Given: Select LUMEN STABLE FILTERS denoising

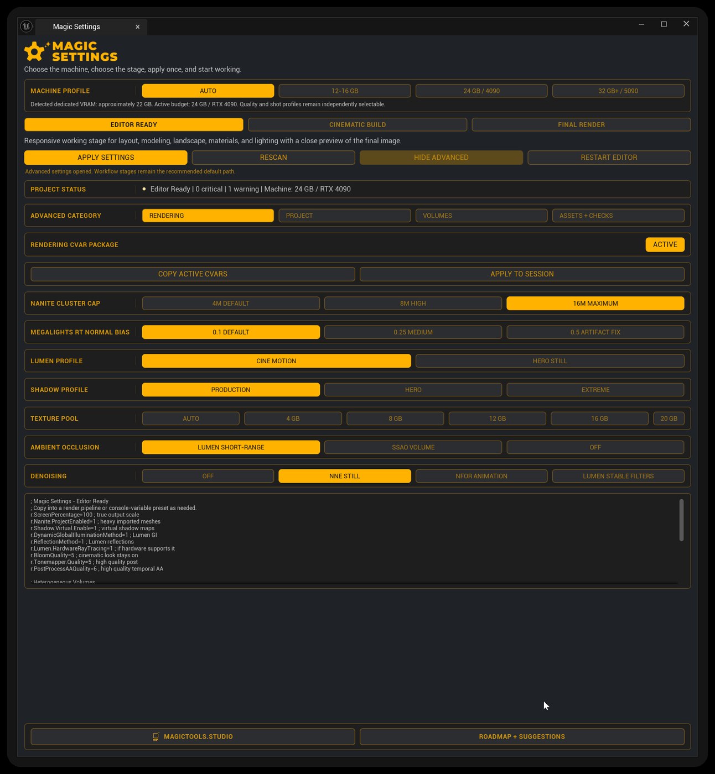Looking at the screenshot, I should click(618, 476).
